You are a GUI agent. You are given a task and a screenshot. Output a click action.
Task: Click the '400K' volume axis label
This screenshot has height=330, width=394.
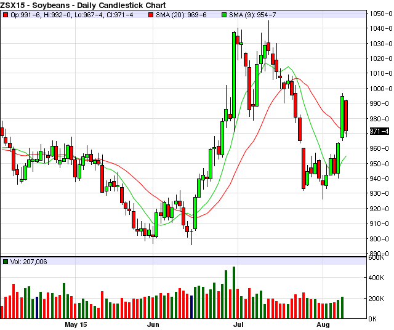[377, 278]
